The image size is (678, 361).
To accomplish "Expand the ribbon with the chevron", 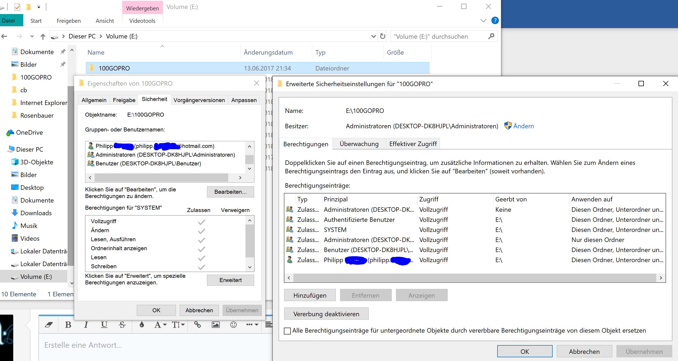I will (483, 21).
